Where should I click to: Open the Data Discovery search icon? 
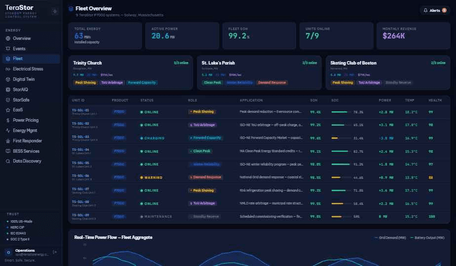pos(8,161)
